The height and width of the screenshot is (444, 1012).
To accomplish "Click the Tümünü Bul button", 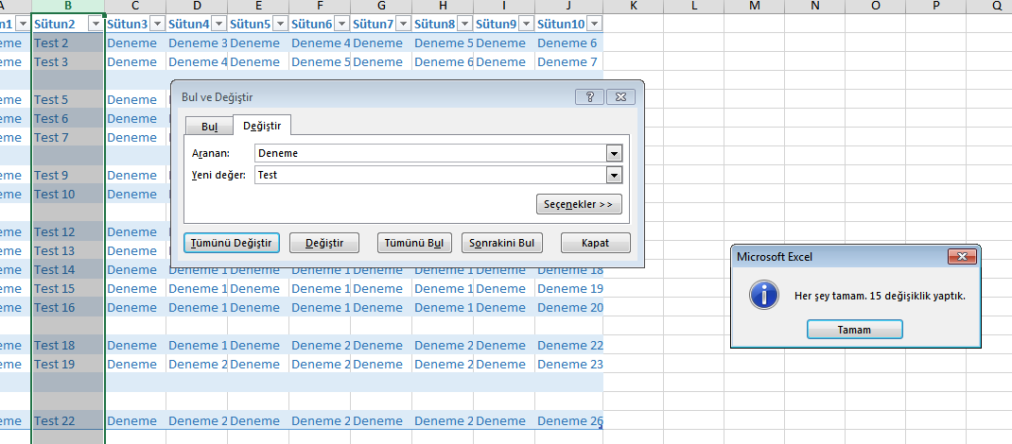I will pyautogui.click(x=413, y=243).
